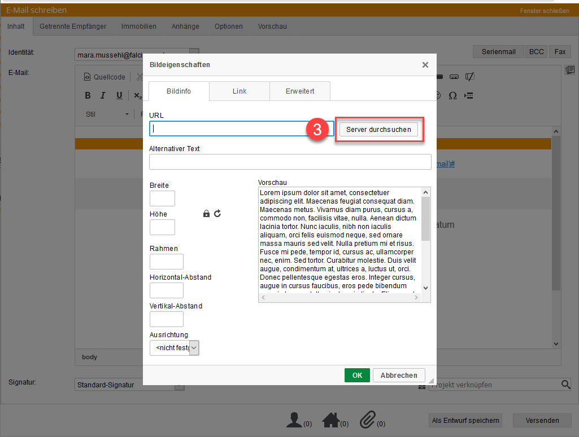
Task: Click the paperclip attachments icon
Action: (x=367, y=420)
